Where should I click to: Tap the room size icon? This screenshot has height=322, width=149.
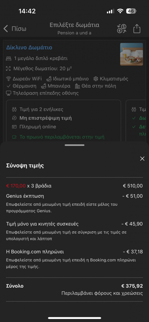pos(8,69)
